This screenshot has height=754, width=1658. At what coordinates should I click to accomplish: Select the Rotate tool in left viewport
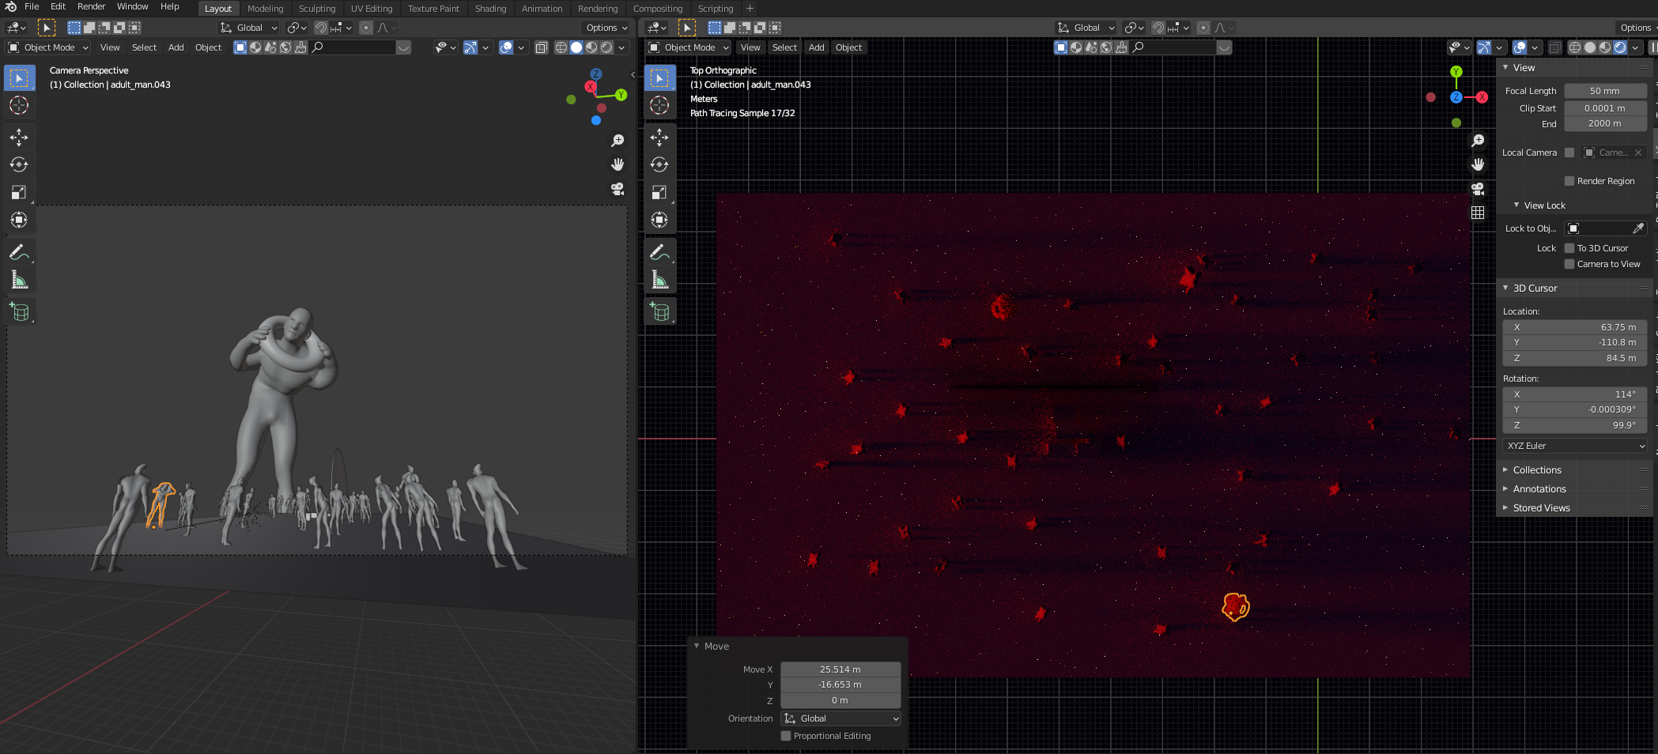tap(19, 164)
